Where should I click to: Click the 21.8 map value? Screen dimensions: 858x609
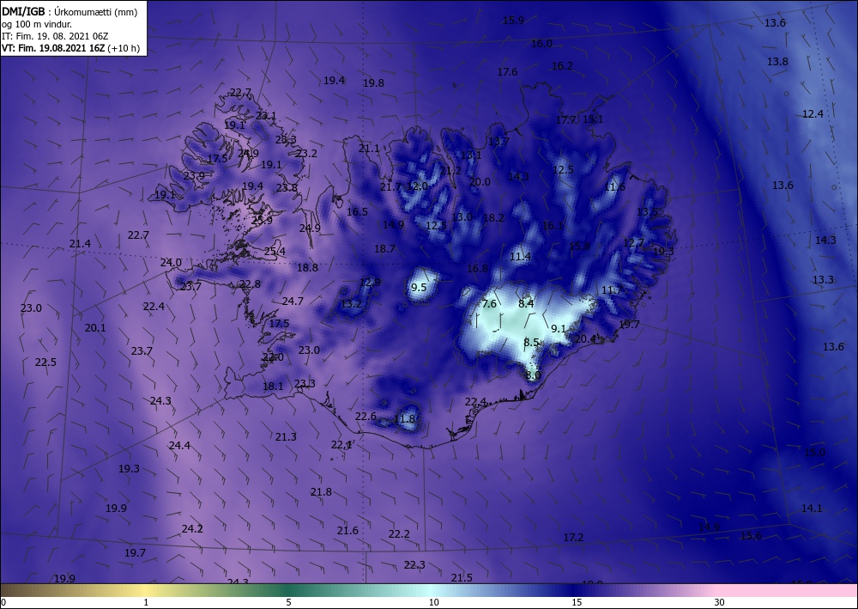[321, 492]
